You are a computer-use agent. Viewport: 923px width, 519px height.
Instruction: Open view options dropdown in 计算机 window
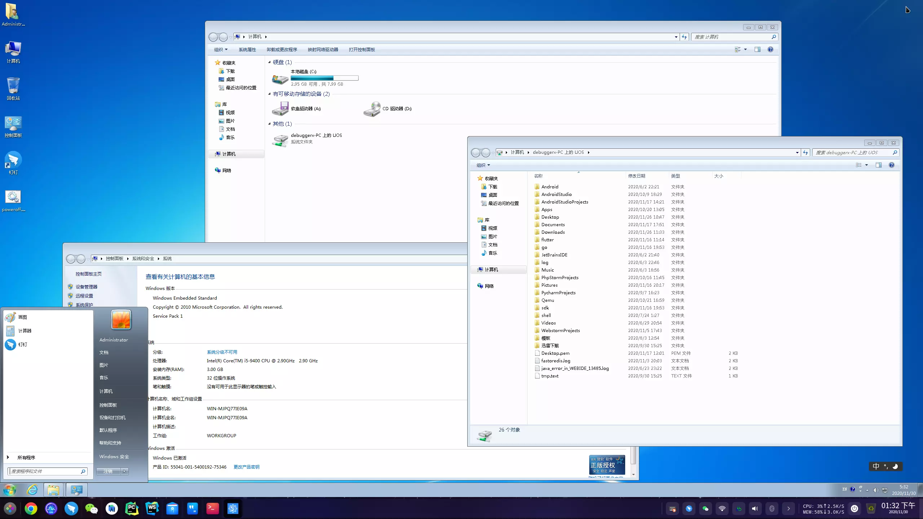coord(745,49)
